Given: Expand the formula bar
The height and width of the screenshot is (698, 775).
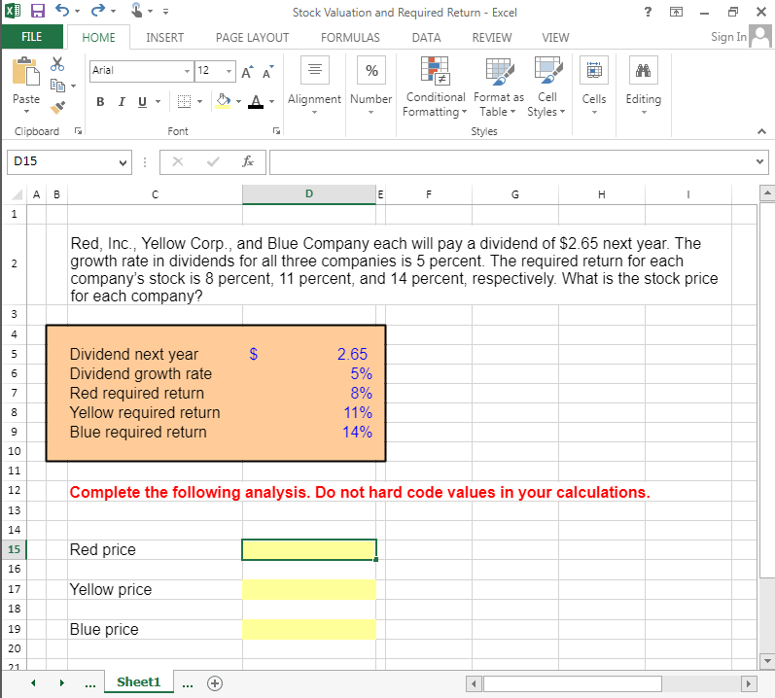Looking at the screenshot, I should point(759,161).
